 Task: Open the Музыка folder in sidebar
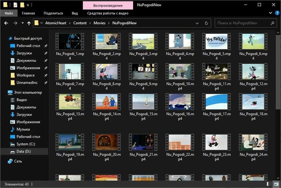coord(23,130)
